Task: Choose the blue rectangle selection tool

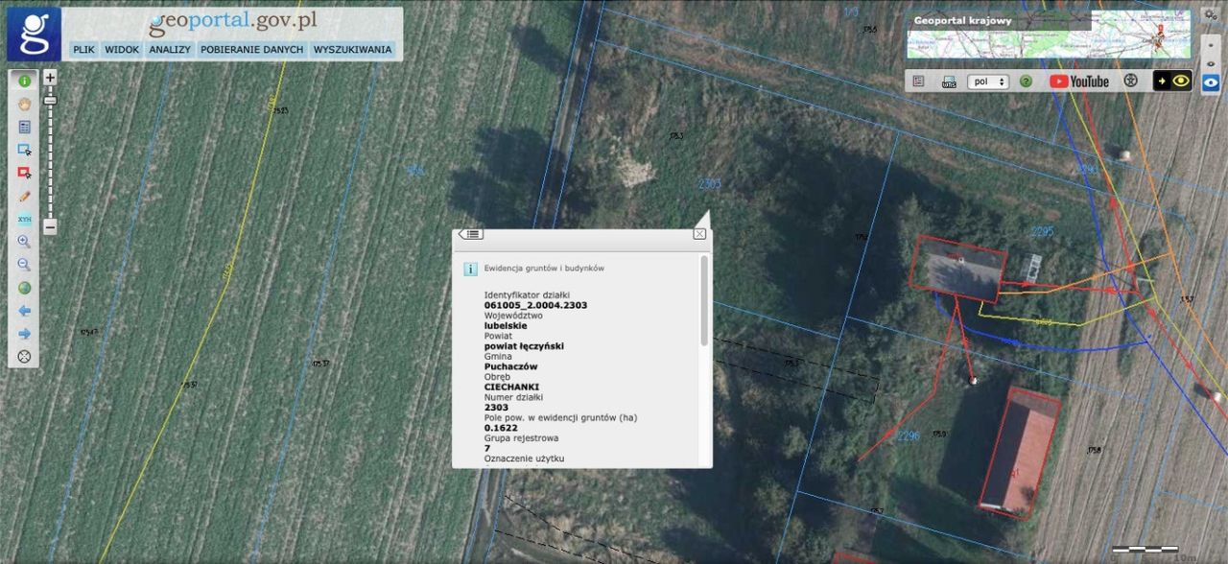Action: tap(24, 150)
